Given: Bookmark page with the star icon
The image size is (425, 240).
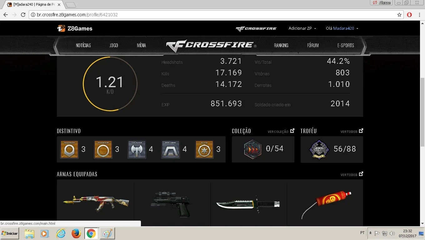Looking at the screenshot, I should pos(399,15).
